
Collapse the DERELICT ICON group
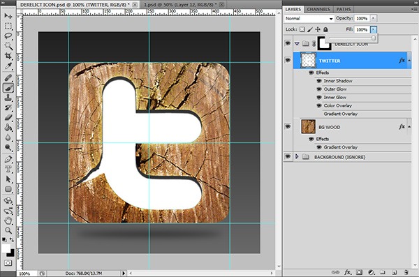tap(297, 43)
